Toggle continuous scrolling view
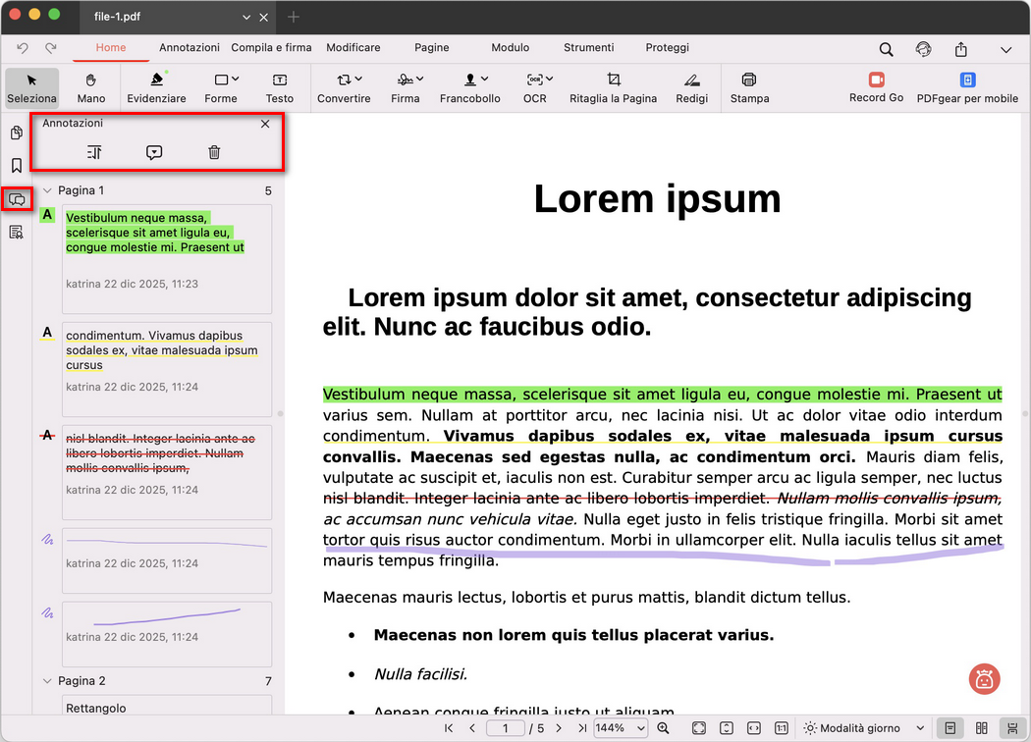This screenshot has width=1031, height=742. coord(1011,728)
